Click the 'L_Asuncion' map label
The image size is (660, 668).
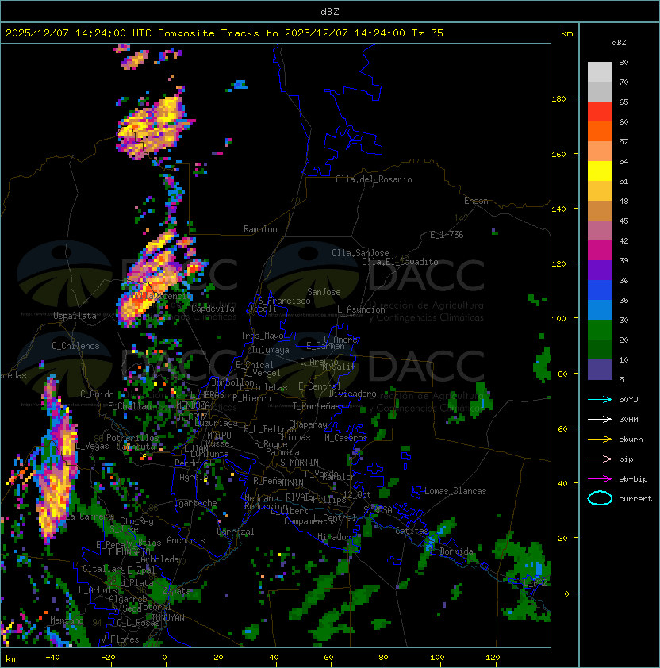click(x=361, y=309)
